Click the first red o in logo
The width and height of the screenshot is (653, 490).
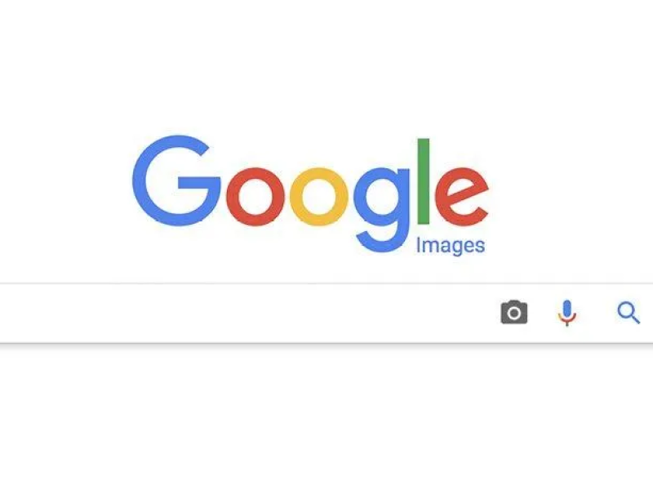coord(255,197)
